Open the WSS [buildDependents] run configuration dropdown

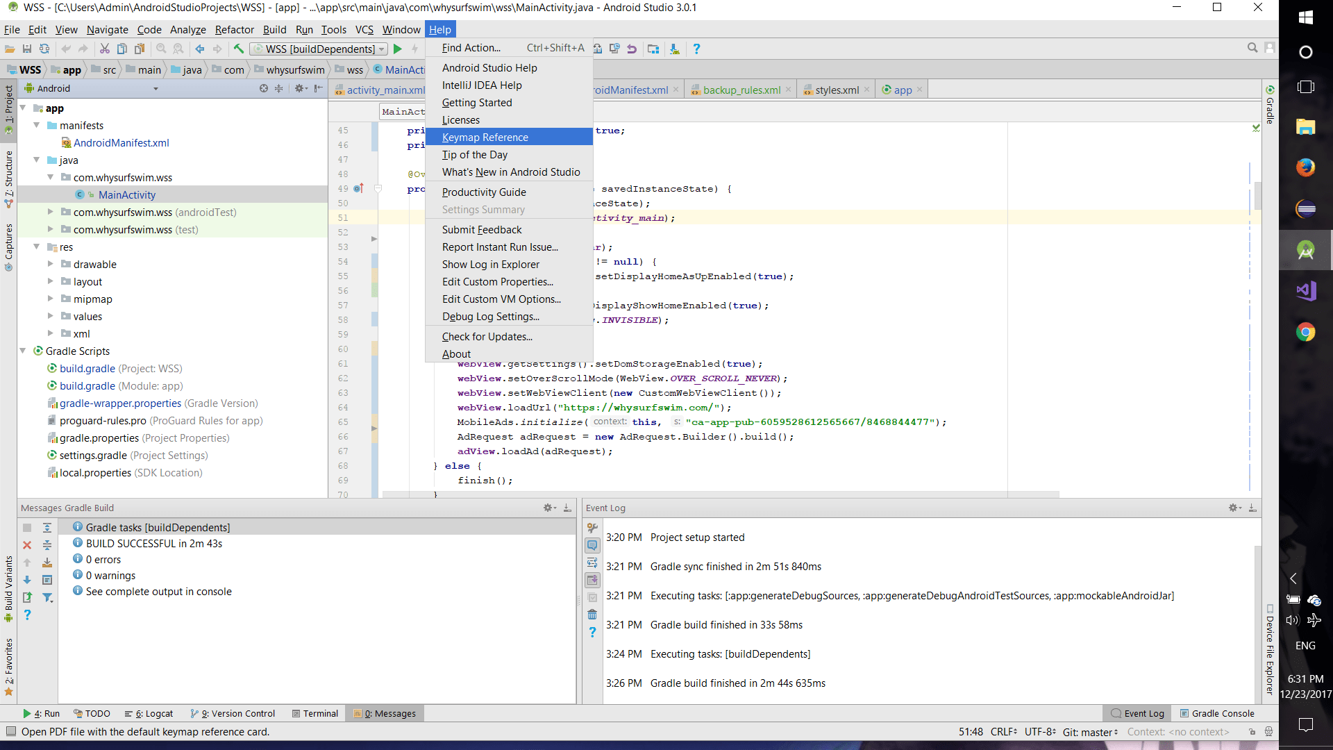click(380, 49)
